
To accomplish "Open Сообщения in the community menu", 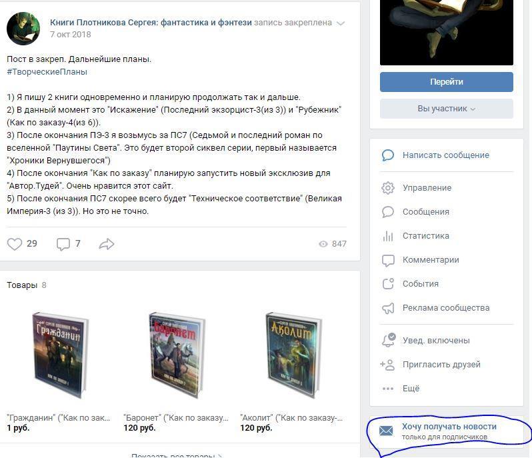I will click(425, 212).
